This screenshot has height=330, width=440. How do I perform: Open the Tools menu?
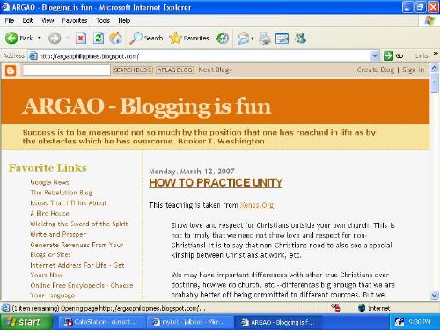pos(103,20)
